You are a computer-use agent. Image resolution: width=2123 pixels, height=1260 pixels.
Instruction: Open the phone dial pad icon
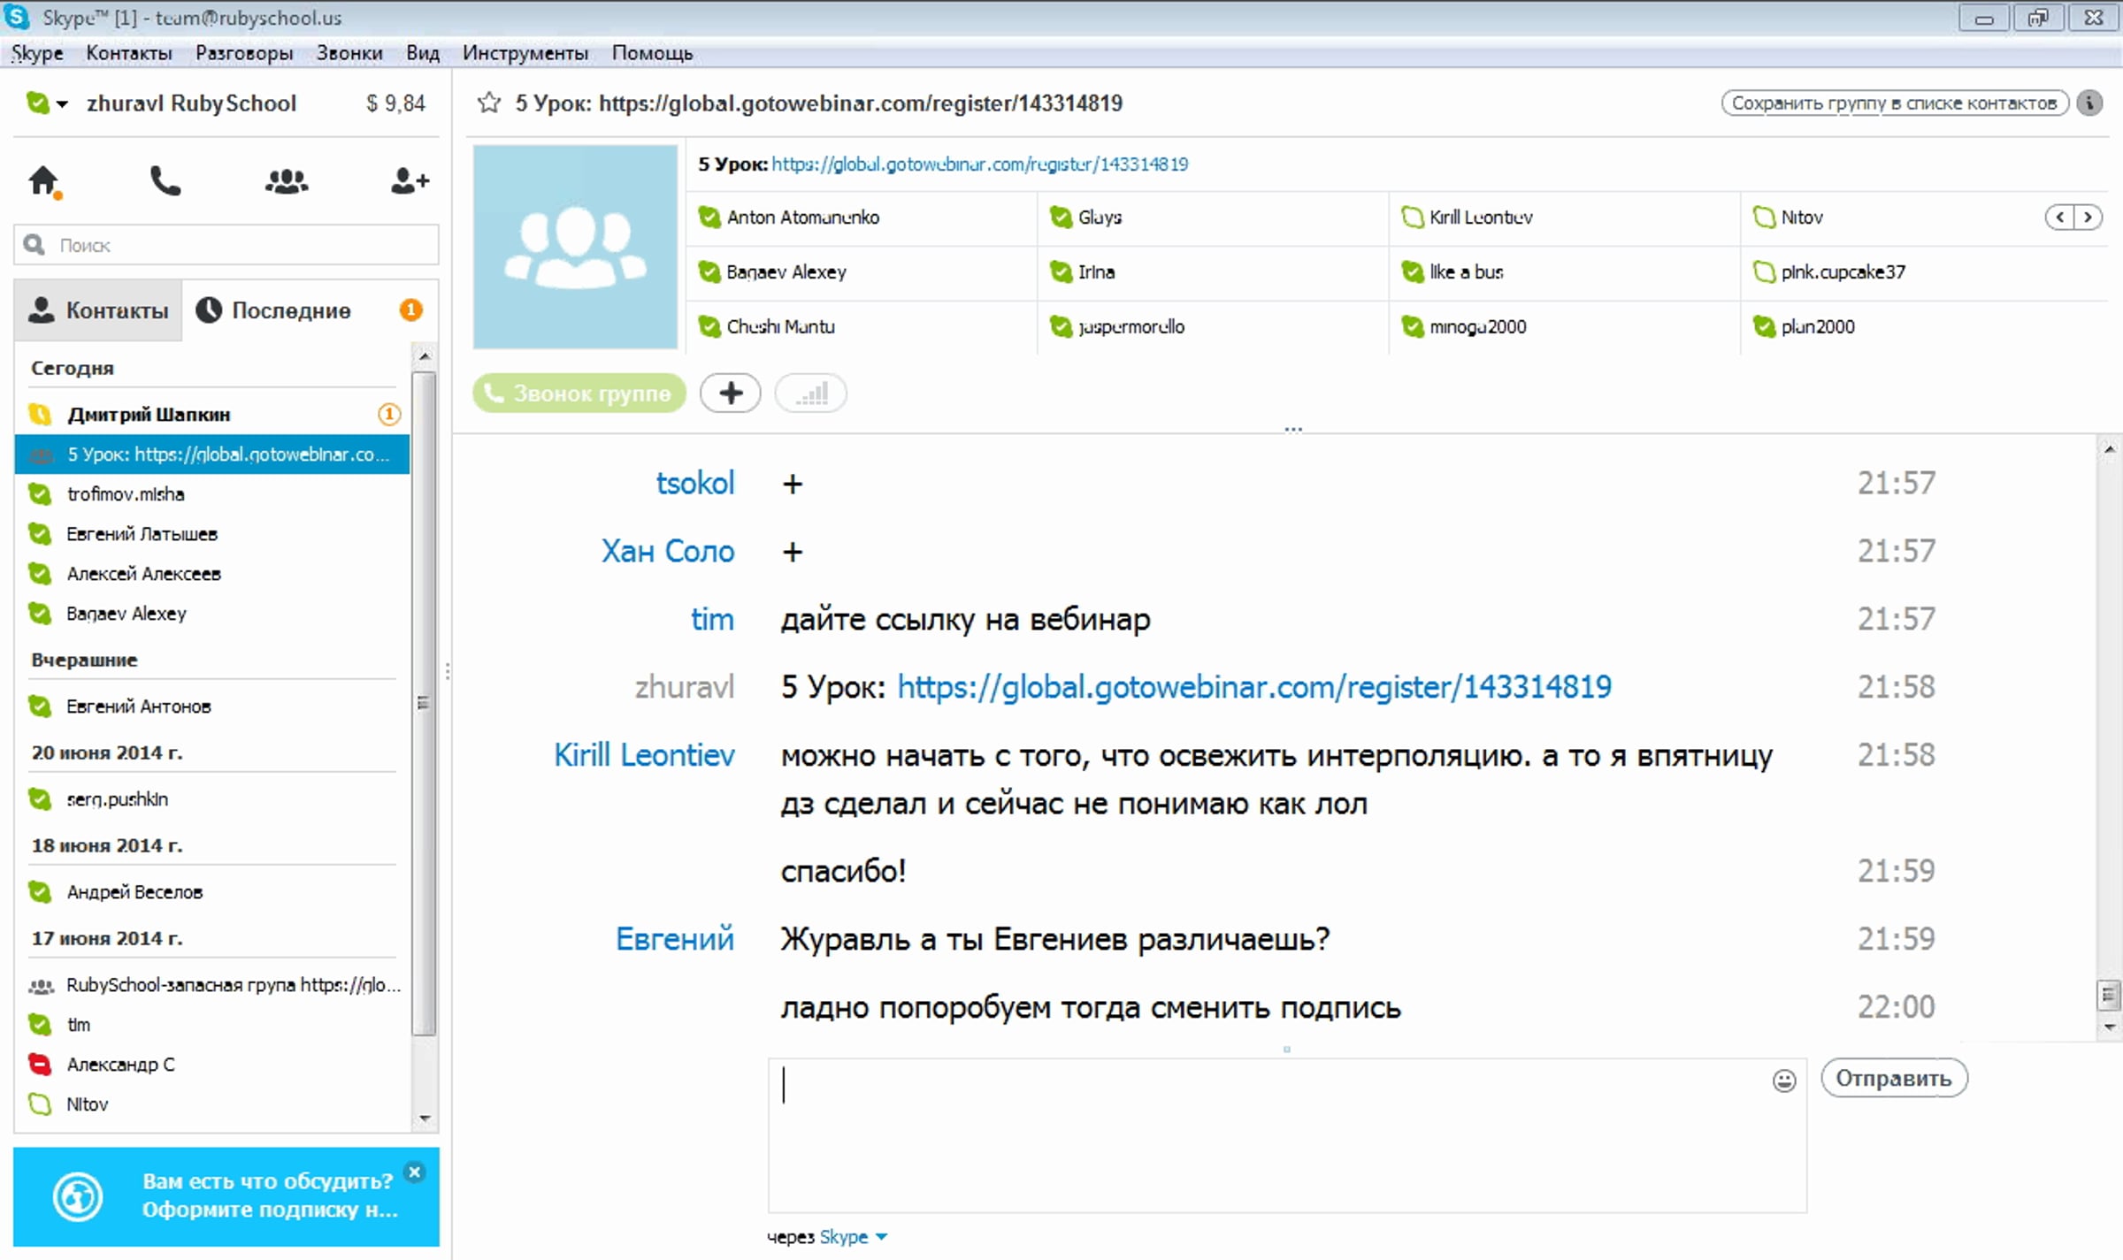coord(165,181)
